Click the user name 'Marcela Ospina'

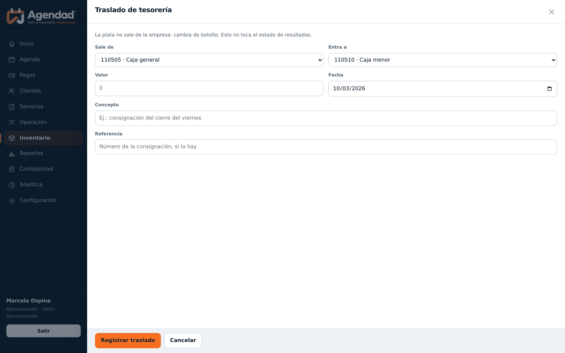pyautogui.click(x=28, y=301)
